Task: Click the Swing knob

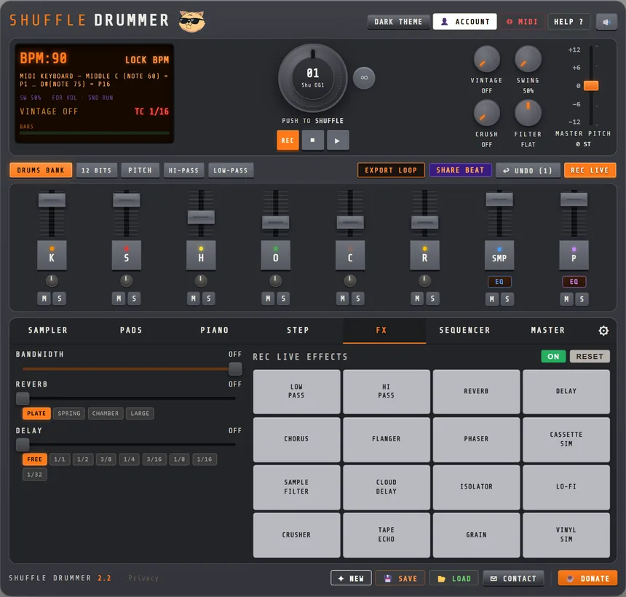Action: coord(528,59)
